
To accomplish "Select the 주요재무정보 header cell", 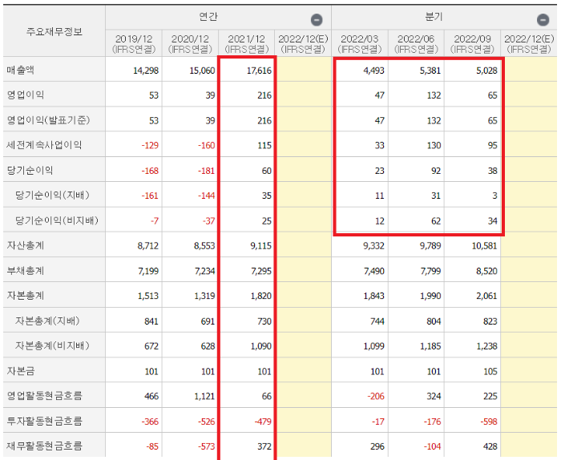I will 54,31.
